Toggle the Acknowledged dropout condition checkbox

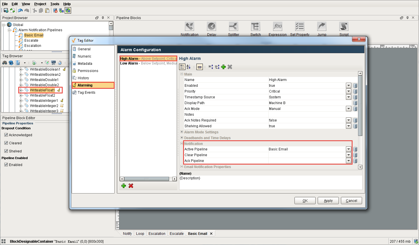[x=6, y=135]
